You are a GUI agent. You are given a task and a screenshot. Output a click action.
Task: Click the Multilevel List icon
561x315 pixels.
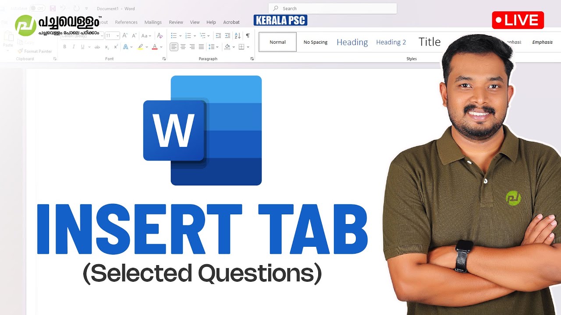pos(202,35)
